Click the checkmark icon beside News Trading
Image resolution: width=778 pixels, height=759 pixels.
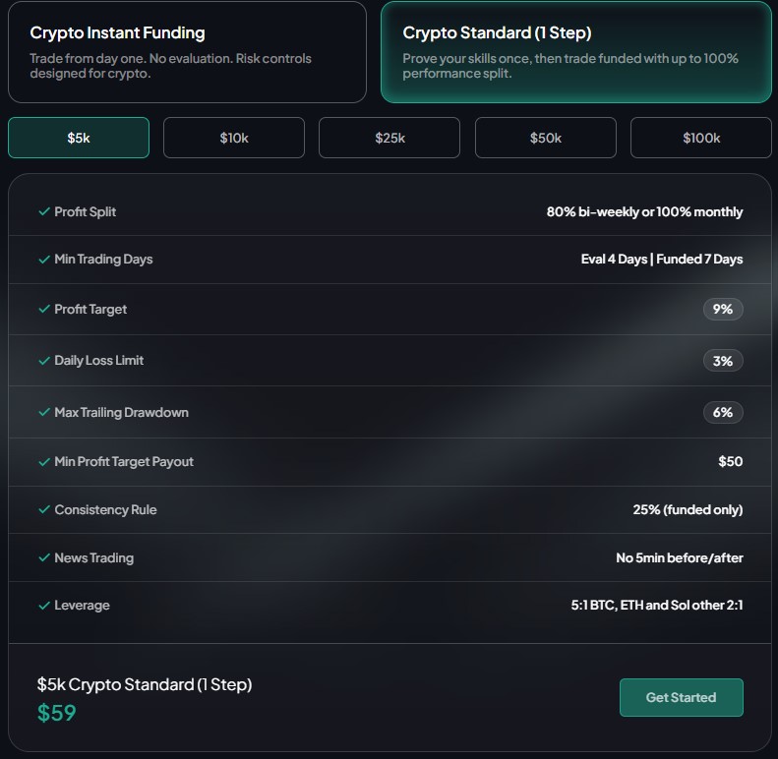(x=43, y=558)
